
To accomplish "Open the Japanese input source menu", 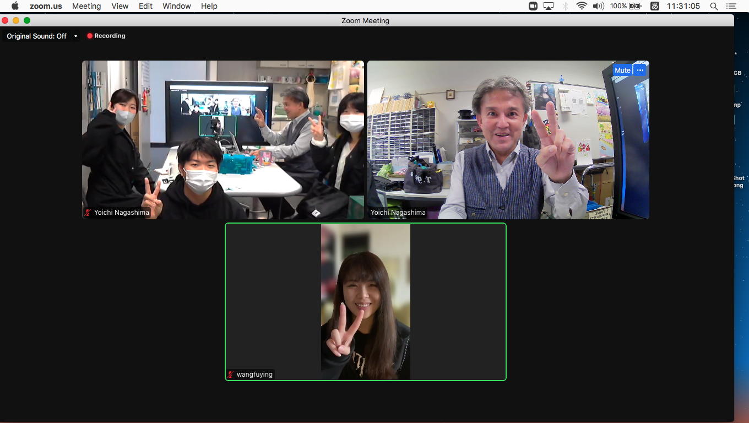I will [654, 6].
